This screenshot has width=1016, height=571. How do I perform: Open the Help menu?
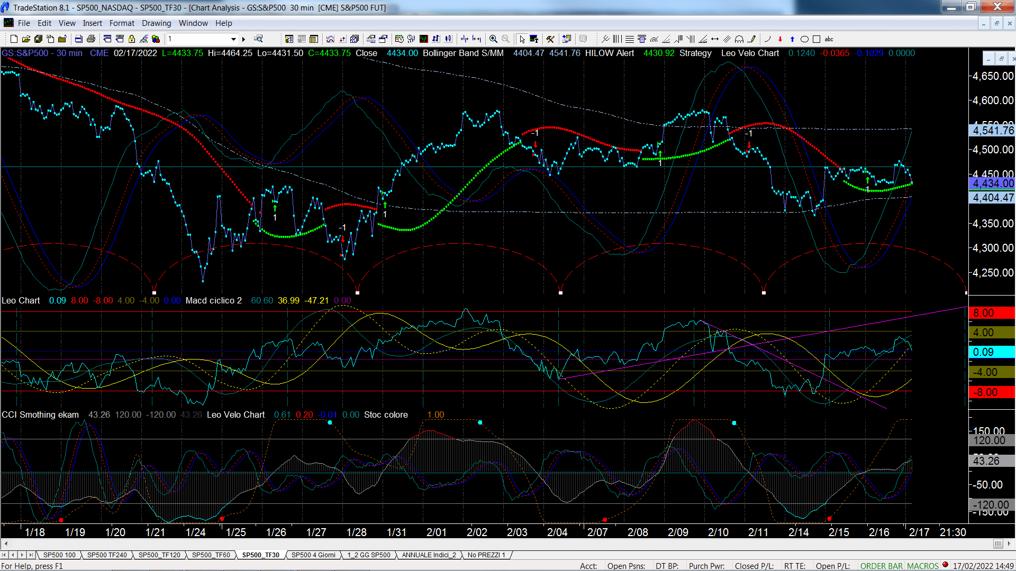[x=223, y=23]
